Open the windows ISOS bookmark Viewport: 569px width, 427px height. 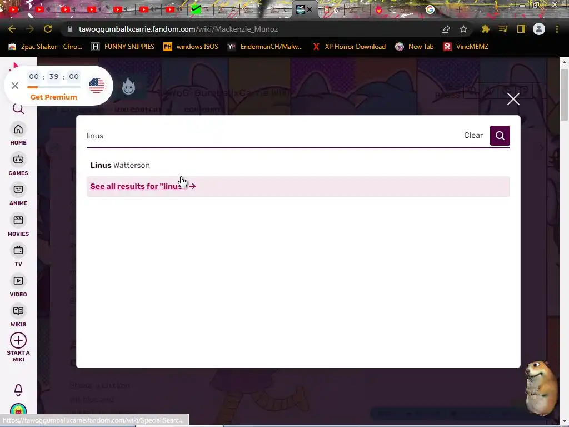[x=191, y=47]
